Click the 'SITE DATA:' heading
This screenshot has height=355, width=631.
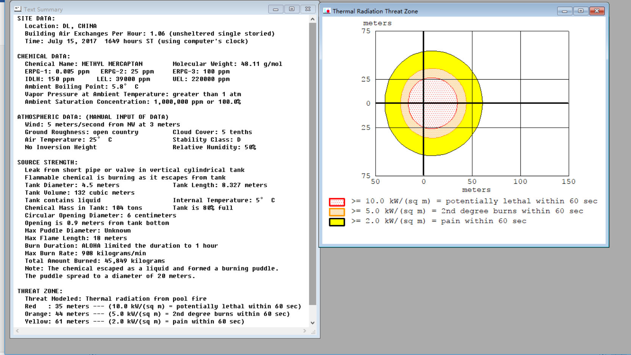pos(36,18)
